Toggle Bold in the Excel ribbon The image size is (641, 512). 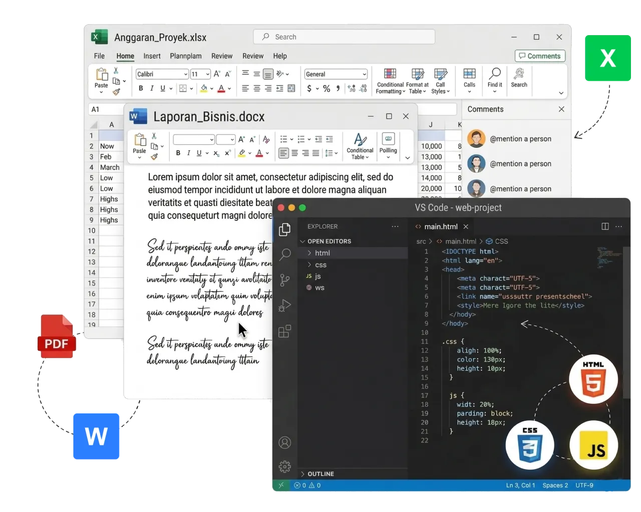pyautogui.click(x=141, y=89)
